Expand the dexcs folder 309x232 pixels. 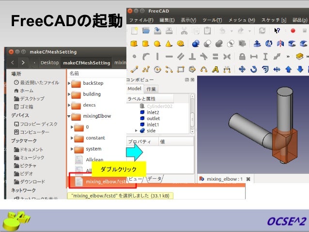[x=69, y=105]
